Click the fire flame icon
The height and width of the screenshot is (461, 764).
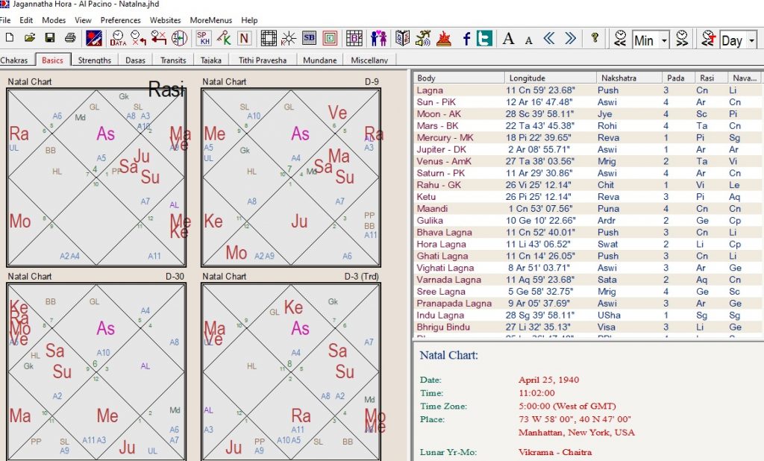coord(443,38)
